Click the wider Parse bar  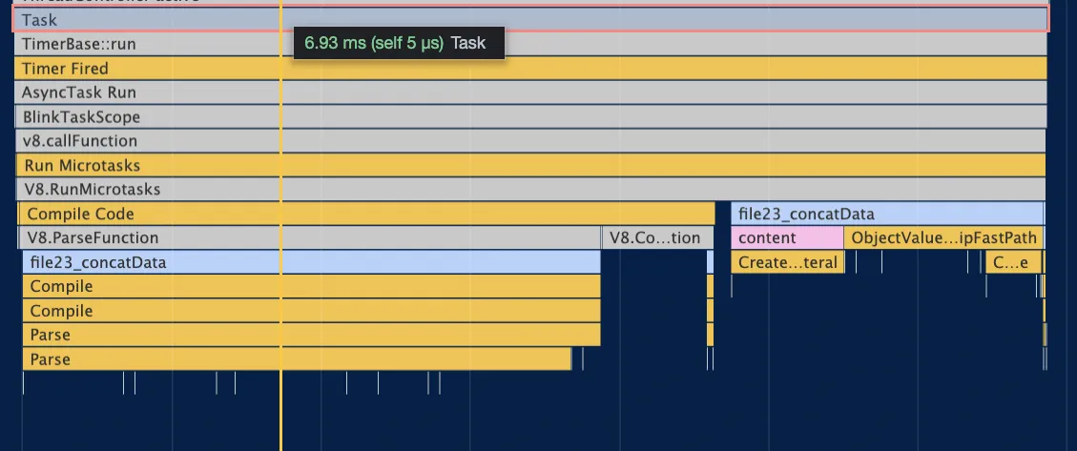tap(312, 335)
